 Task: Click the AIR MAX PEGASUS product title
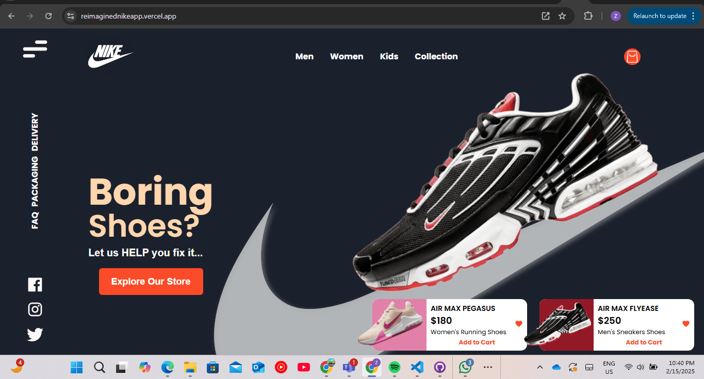[x=463, y=308]
